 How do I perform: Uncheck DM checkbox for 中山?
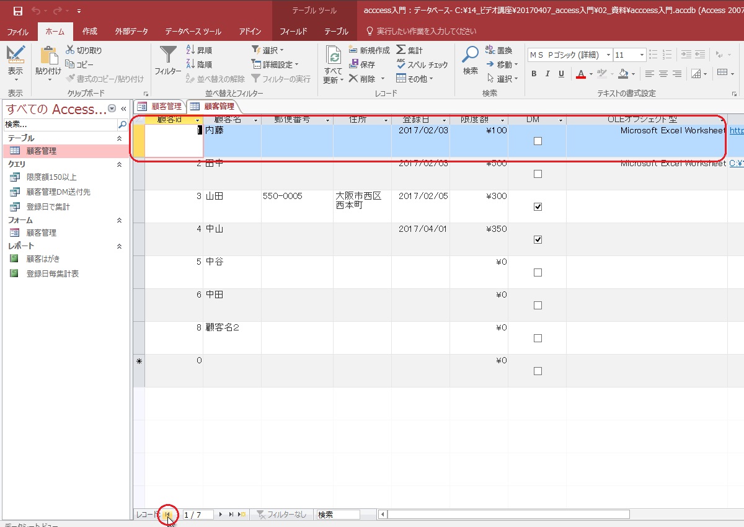538,239
